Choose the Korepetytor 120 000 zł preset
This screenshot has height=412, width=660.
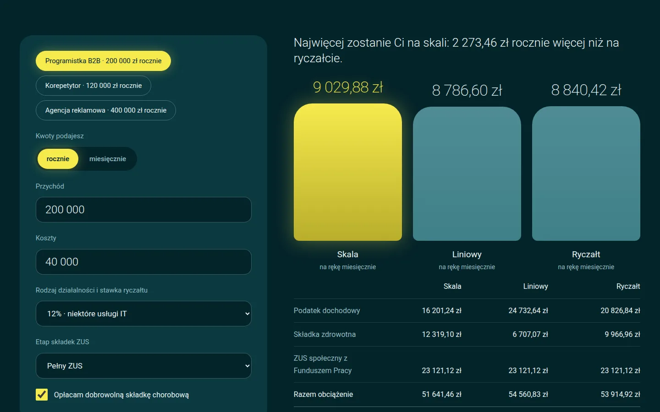tap(93, 86)
